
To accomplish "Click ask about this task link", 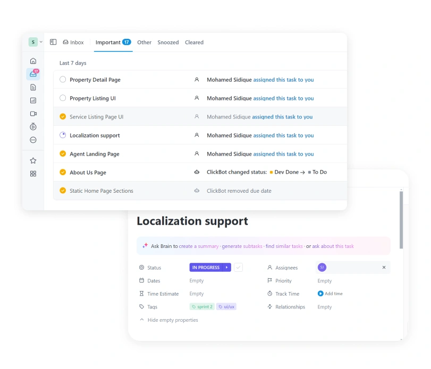I will click(333, 246).
